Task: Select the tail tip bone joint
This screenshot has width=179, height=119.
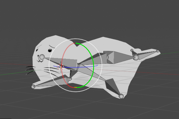Action: (158, 51)
